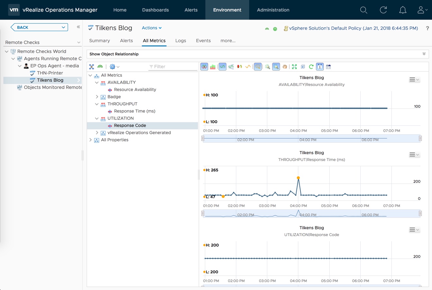Open the Actions dropdown

[152, 28]
